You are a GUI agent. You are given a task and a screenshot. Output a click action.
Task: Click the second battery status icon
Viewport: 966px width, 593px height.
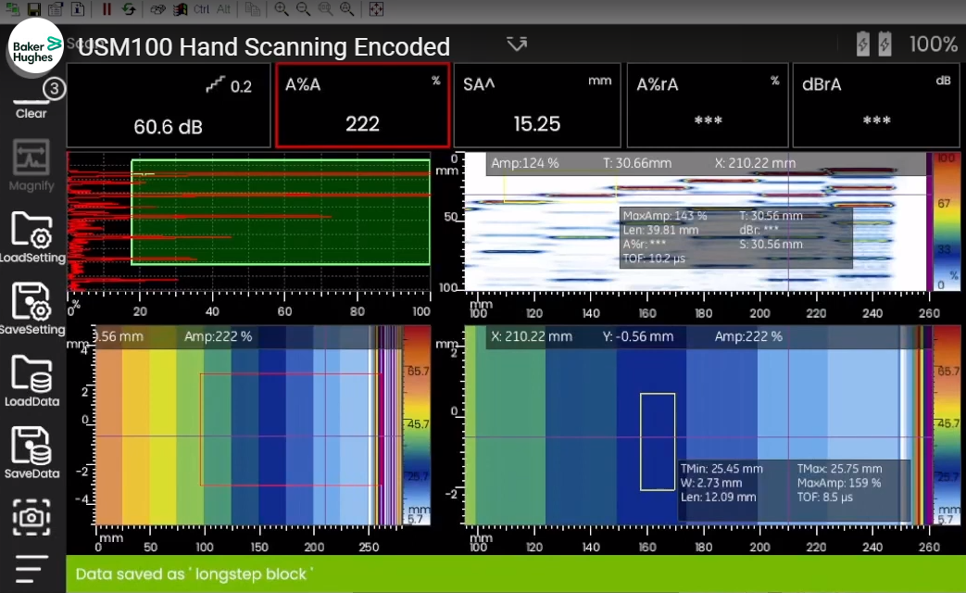pyautogui.click(x=884, y=44)
